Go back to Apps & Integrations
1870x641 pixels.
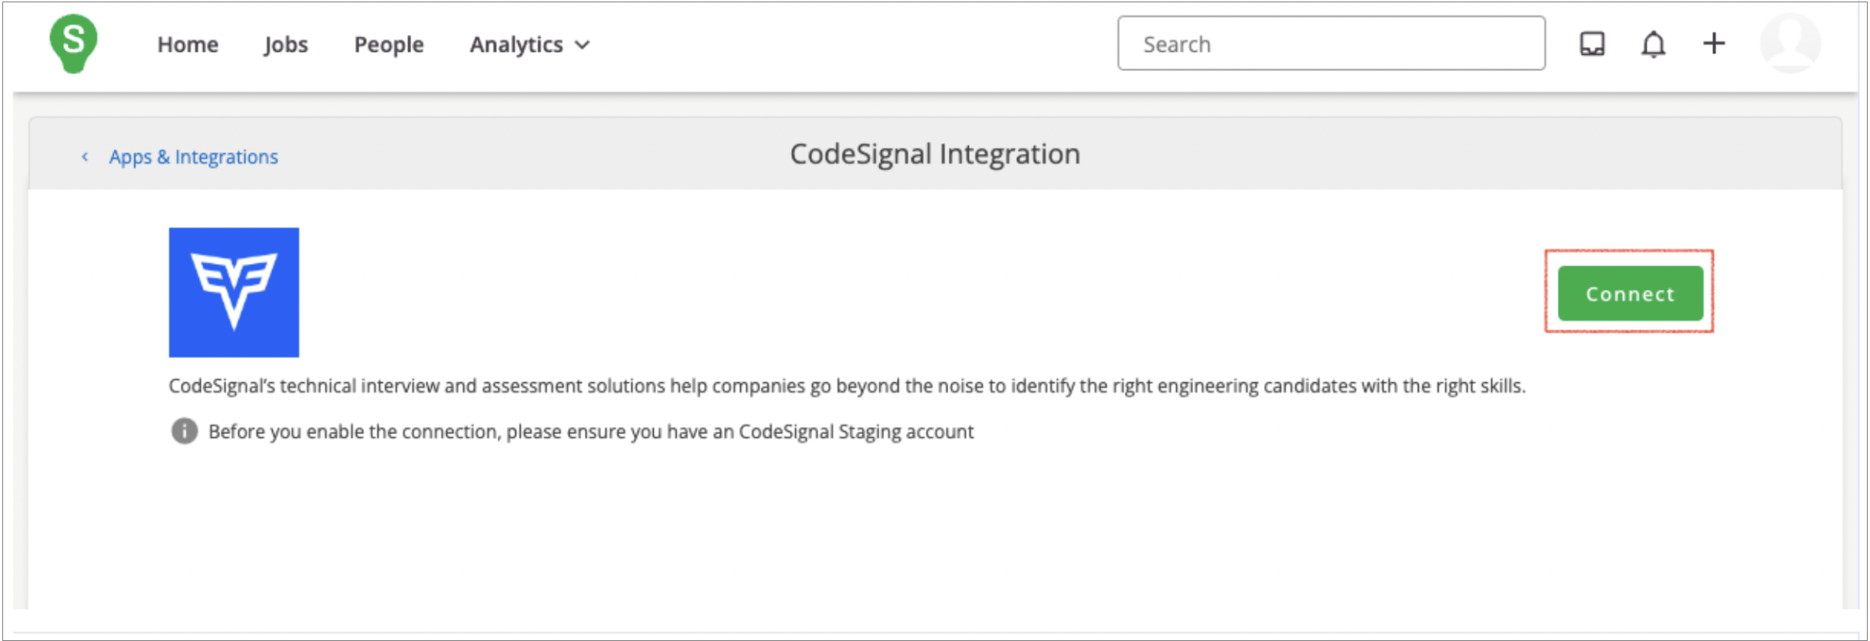click(193, 157)
